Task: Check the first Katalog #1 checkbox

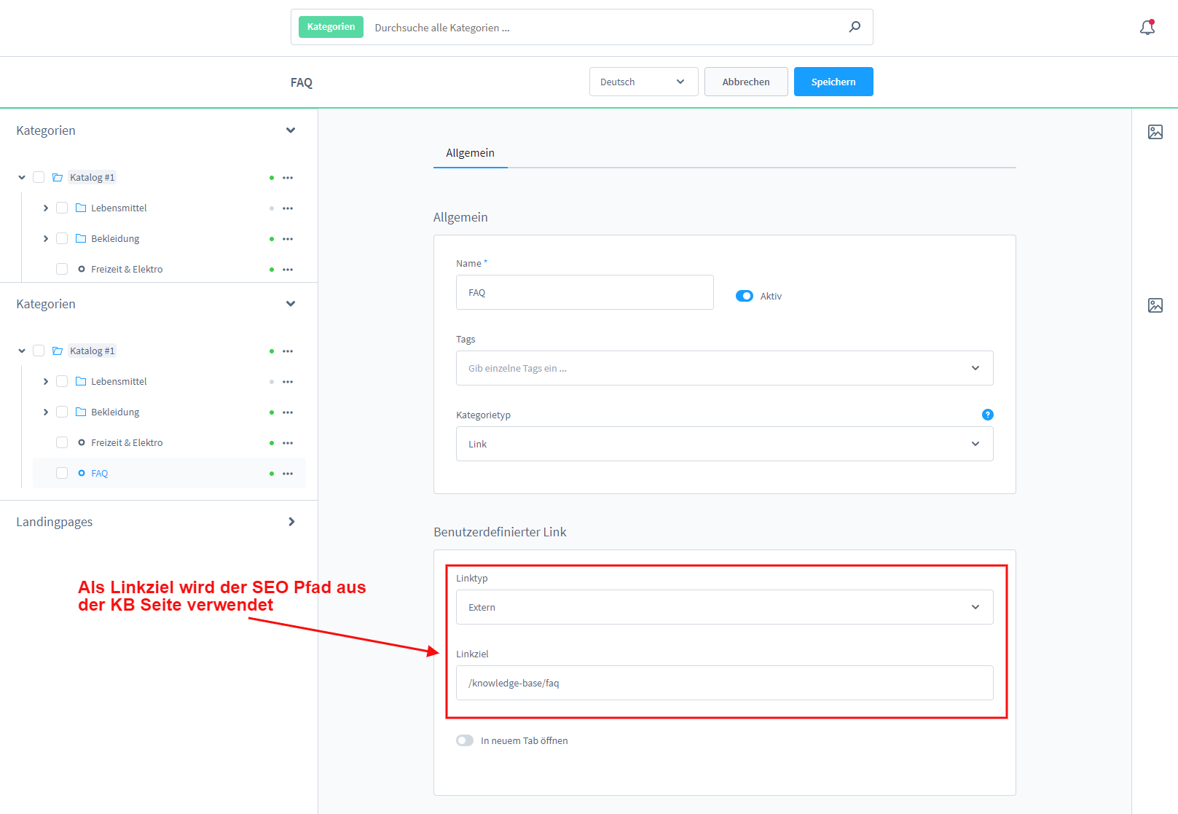Action: pyautogui.click(x=39, y=177)
